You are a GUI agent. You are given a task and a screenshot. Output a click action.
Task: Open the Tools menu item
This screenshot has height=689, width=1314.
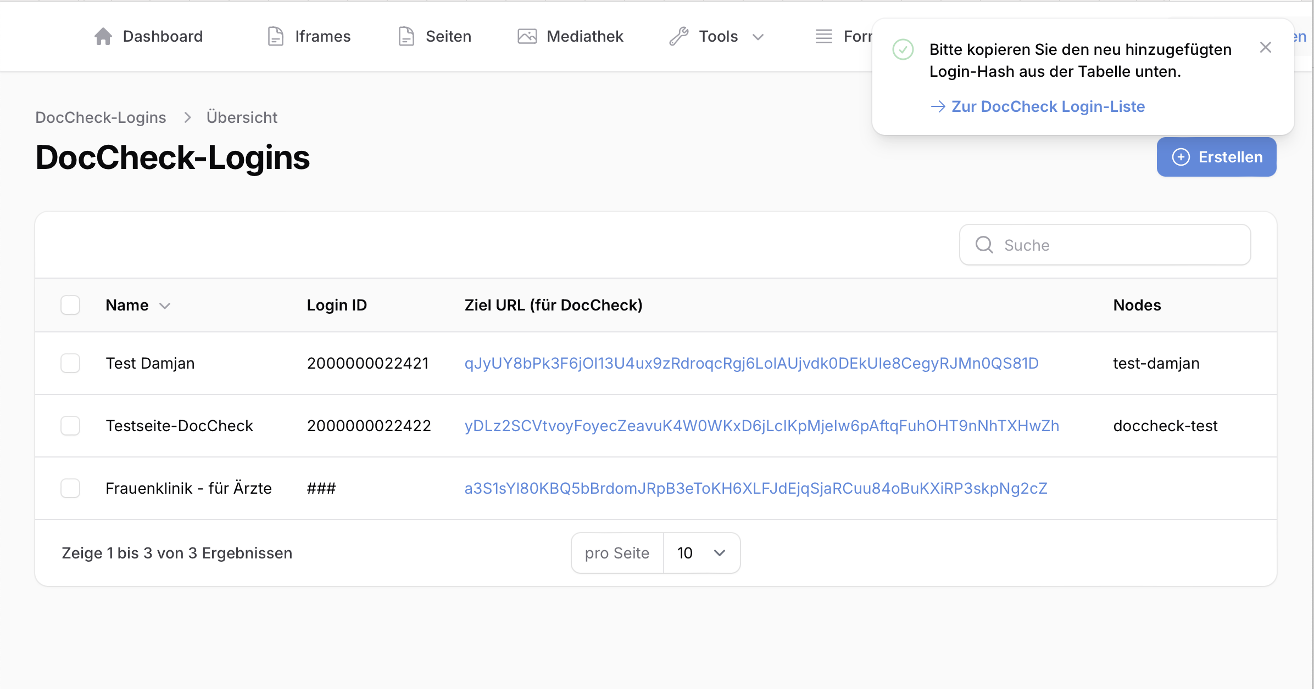[717, 36]
